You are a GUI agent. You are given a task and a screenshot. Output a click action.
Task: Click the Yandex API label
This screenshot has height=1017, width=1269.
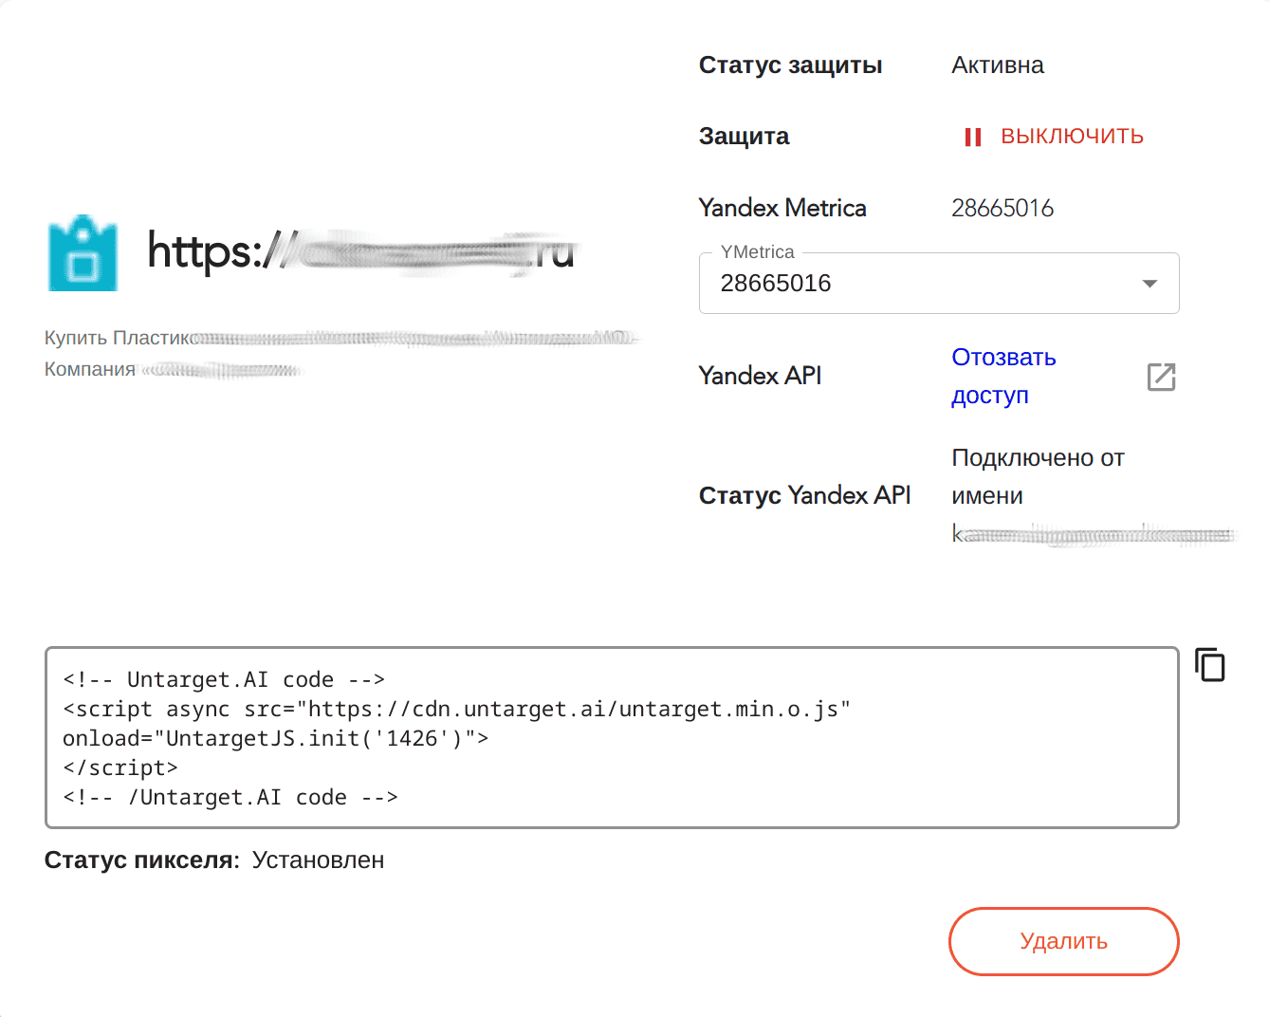(x=760, y=376)
